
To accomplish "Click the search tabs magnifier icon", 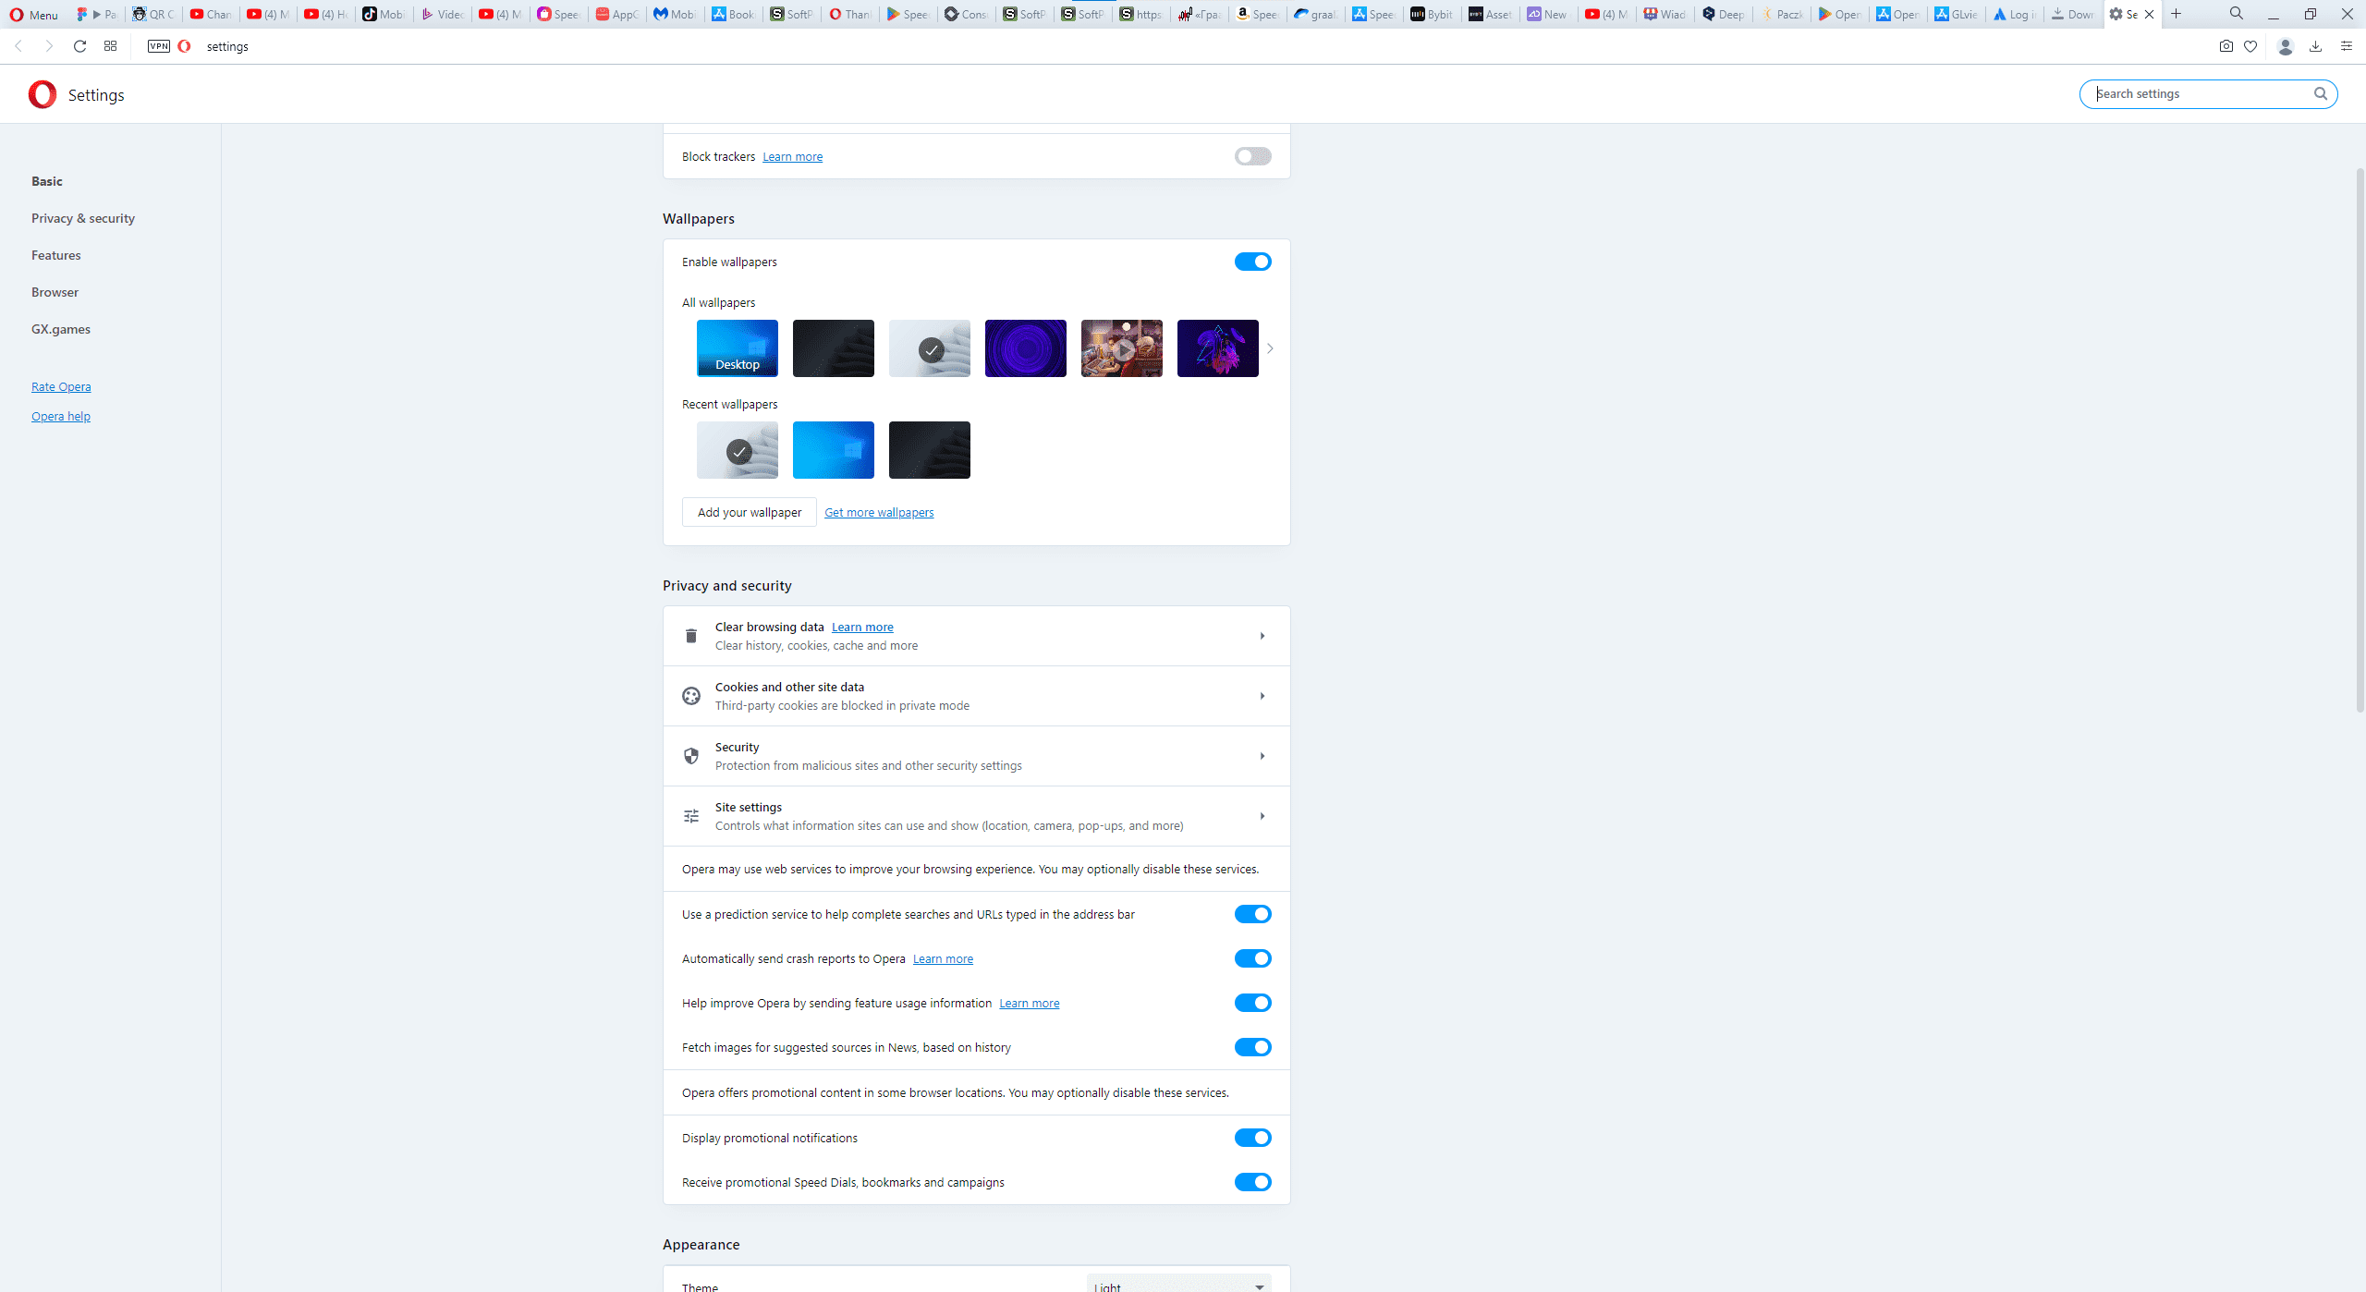I will pyautogui.click(x=2236, y=14).
